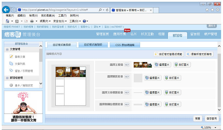
Task: Open the 說明(H) menu
Action: click(74, 15)
